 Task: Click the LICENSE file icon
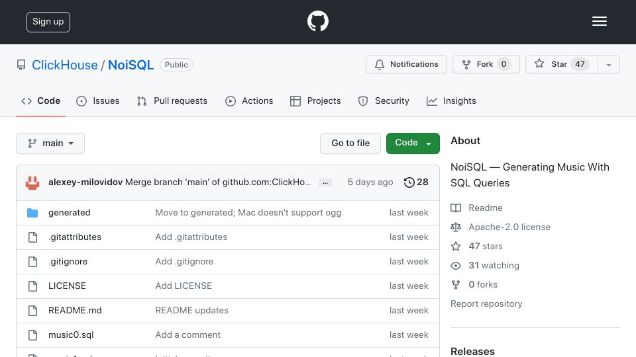coord(33,286)
